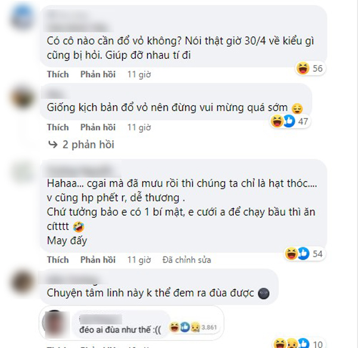Open reactions with 47 count on second comment

pos(290,121)
